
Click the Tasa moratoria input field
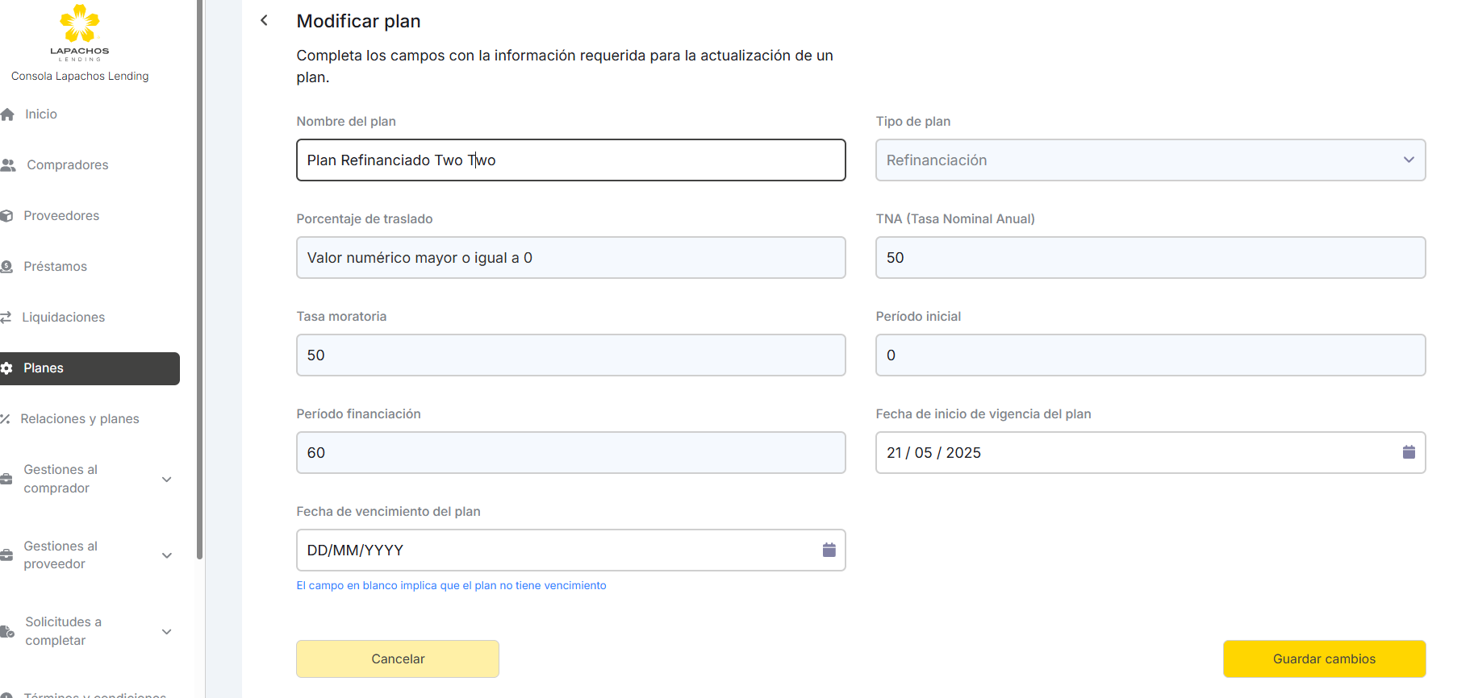570,355
